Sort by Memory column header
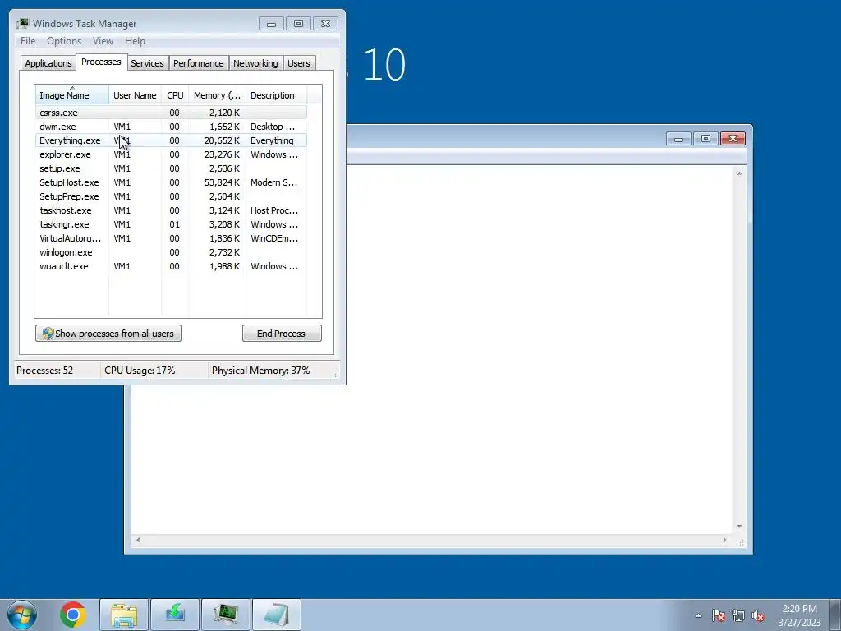This screenshot has width=841, height=631. (217, 95)
